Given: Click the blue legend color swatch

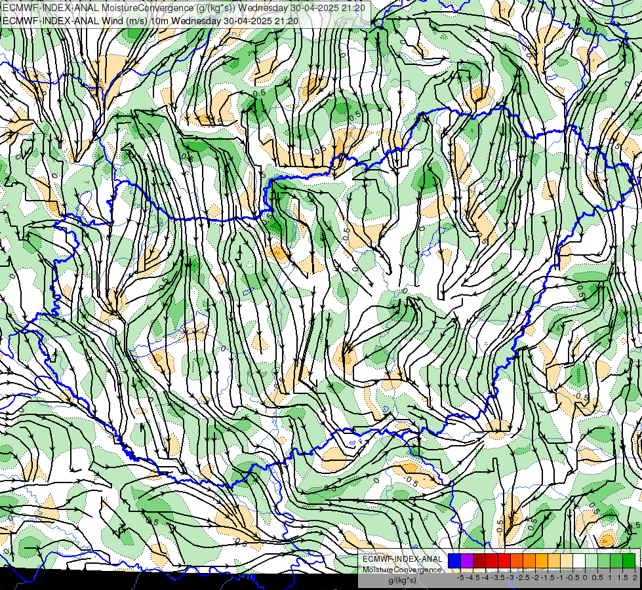Looking at the screenshot, I should (x=454, y=560).
